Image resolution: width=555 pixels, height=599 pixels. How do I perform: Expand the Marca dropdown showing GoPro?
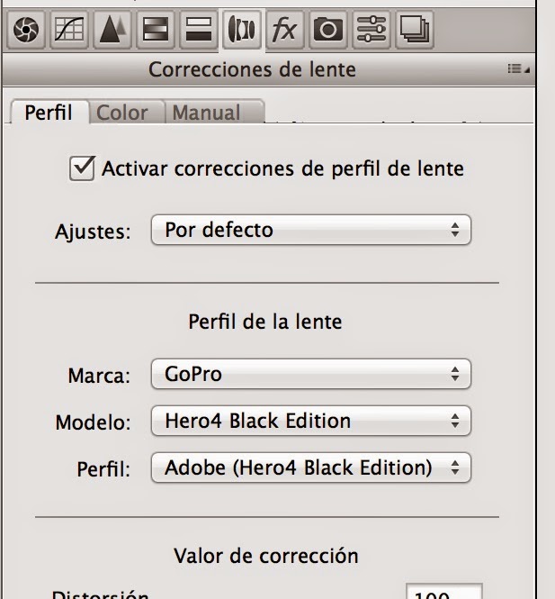tap(310, 374)
